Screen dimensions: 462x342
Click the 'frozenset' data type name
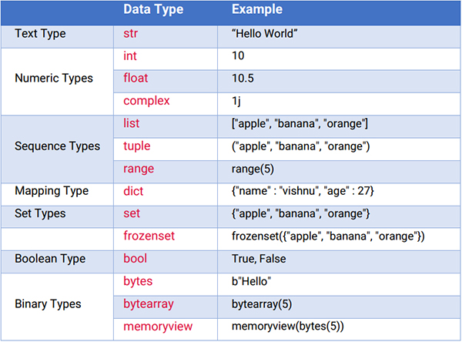pos(150,236)
